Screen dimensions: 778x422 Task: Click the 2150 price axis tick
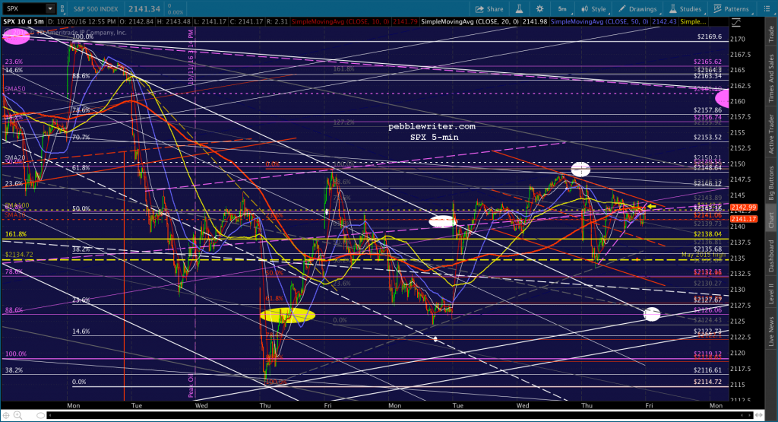tap(737, 163)
